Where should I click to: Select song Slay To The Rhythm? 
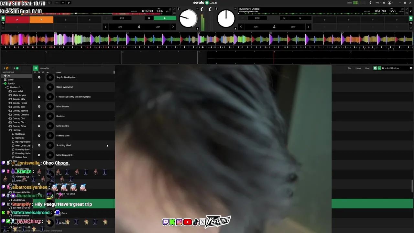[x=66, y=77]
